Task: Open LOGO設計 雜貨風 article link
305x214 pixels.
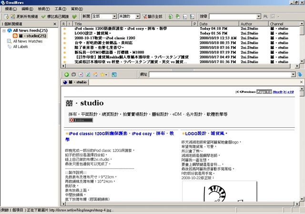Action: (204, 133)
